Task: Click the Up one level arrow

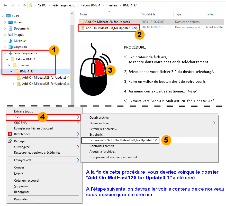Action: tap(24, 5)
